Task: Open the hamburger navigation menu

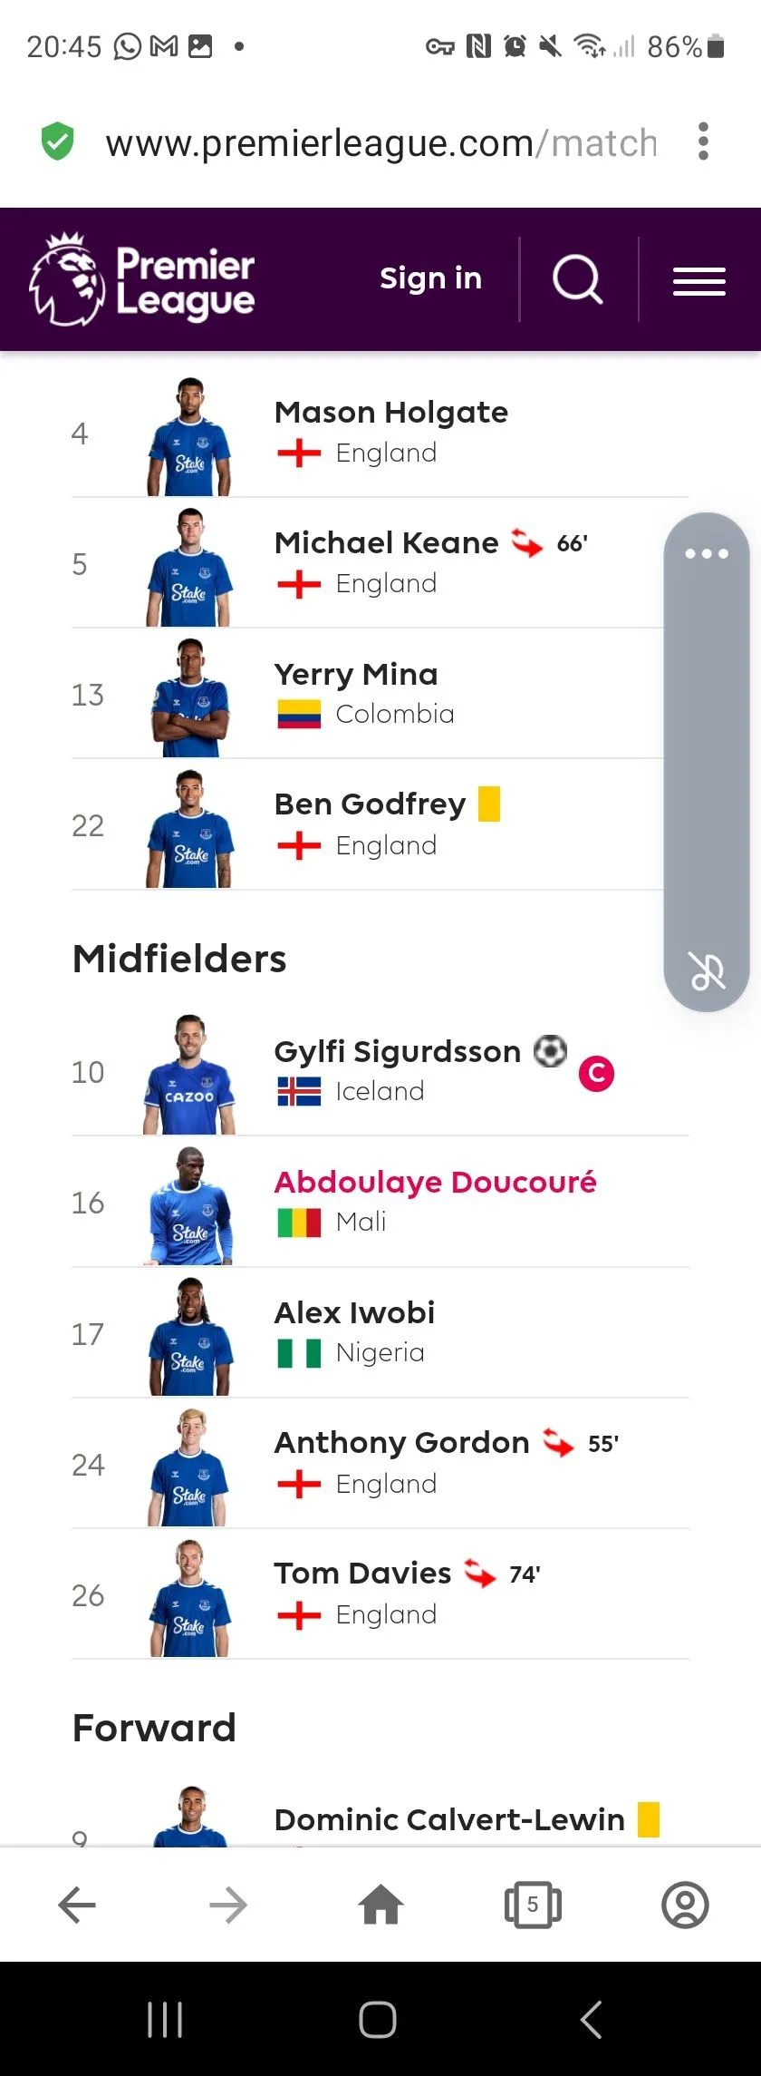Action: coord(698,280)
